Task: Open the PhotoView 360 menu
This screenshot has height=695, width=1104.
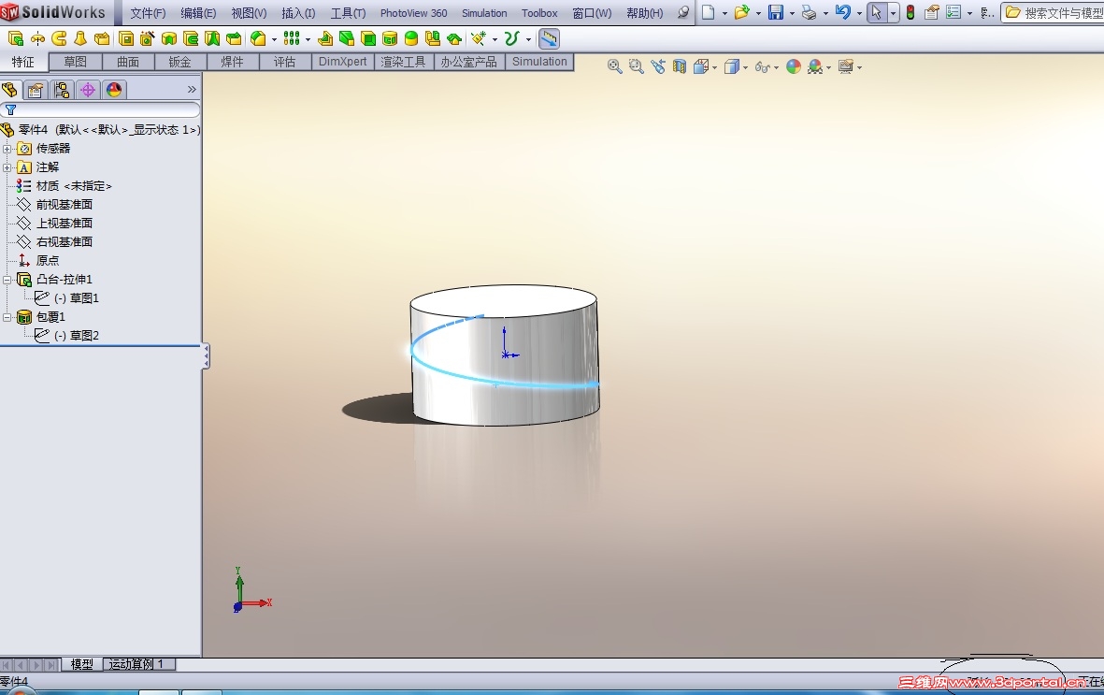Action: coord(413,13)
